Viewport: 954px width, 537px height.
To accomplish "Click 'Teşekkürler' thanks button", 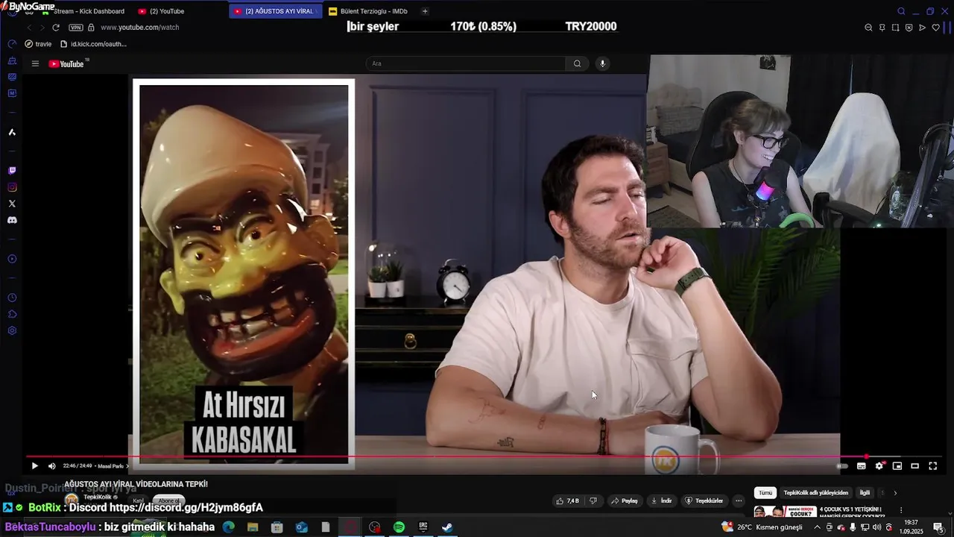I will (704, 501).
